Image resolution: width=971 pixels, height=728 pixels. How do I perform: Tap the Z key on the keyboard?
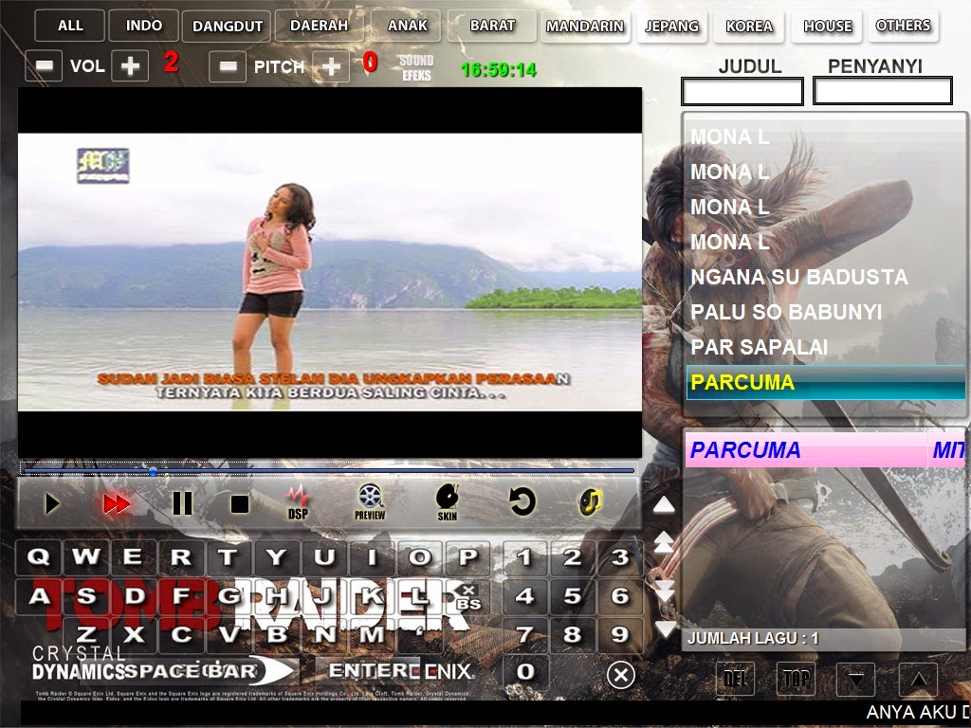[x=86, y=634]
